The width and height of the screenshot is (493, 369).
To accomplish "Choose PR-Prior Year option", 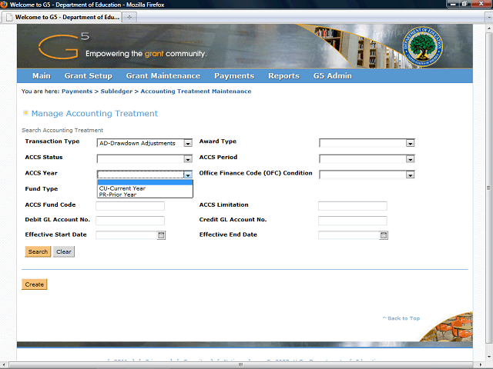I will pos(145,194).
